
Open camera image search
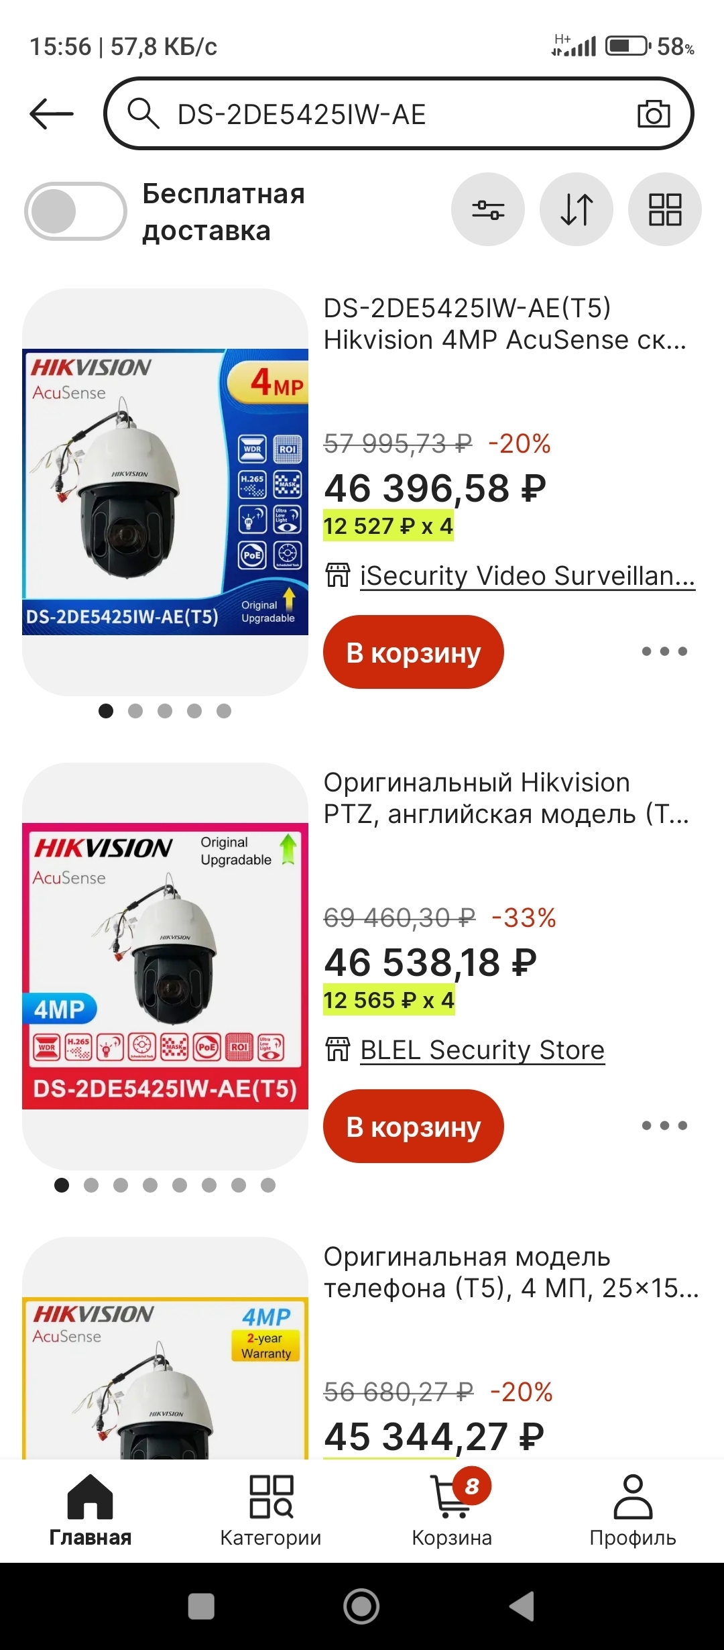(653, 114)
